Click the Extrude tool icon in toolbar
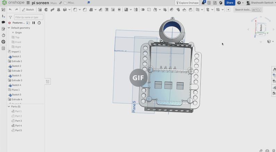Screen dimensions: 276x152 click(40, 10)
